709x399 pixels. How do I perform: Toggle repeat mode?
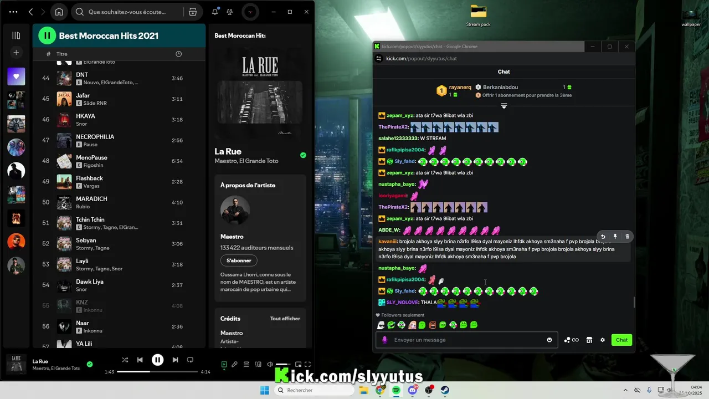click(190, 360)
